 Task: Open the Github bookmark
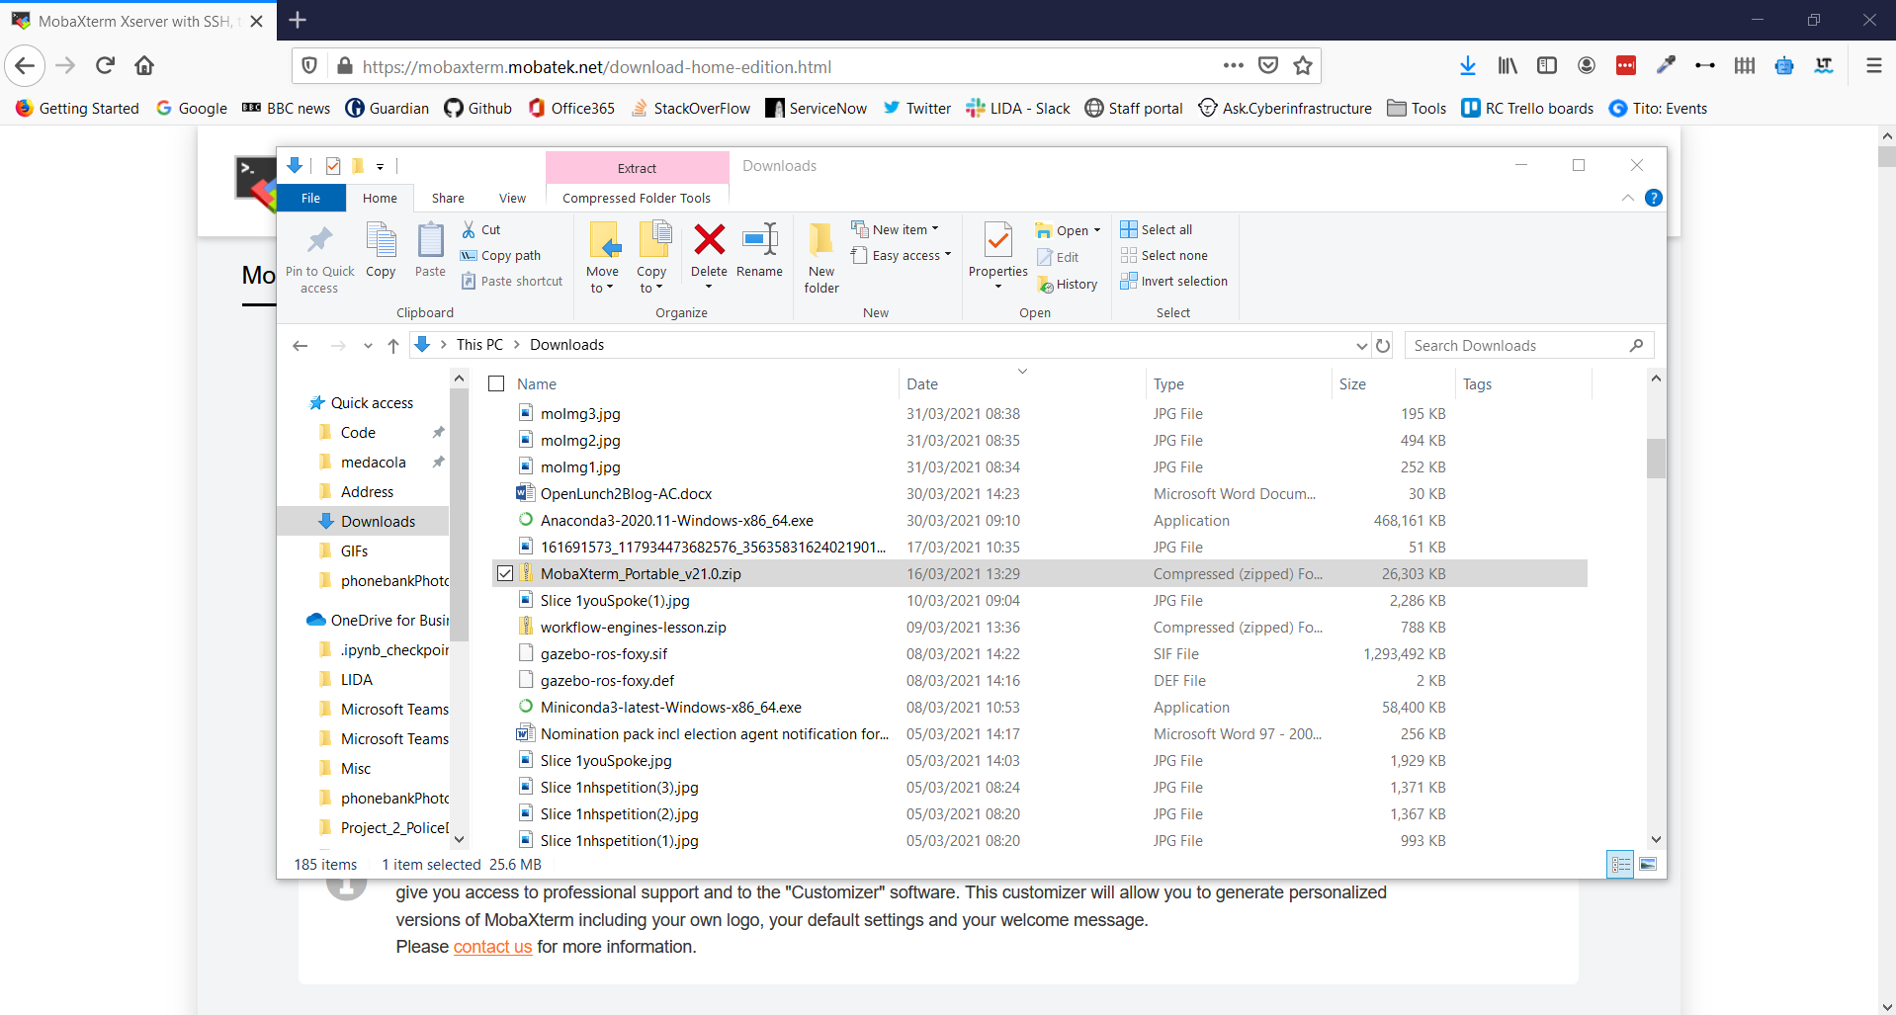coord(478,108)
